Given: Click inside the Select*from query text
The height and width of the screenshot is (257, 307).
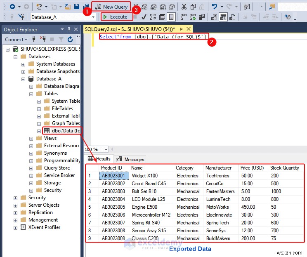Looking at the screenshot, I should [x=153, y=37].
